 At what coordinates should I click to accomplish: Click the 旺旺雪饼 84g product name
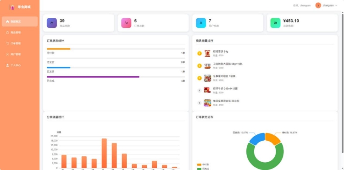tap(221, 52)
